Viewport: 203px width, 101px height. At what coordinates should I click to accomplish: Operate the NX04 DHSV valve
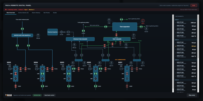(42, 86)
